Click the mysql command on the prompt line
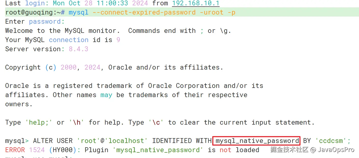 coord(78,12)
